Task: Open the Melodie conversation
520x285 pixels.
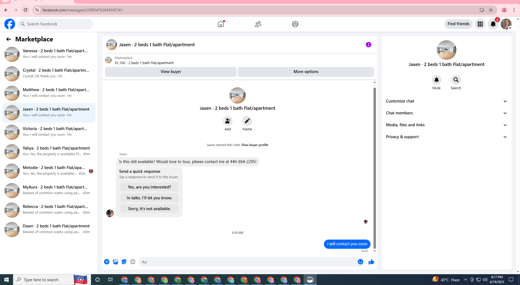Action: 49,171
